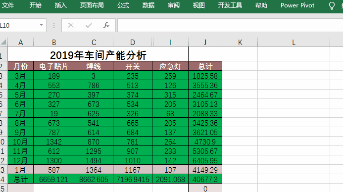Select the 10月 month cell
343x192 pixels.
point(21,142)
